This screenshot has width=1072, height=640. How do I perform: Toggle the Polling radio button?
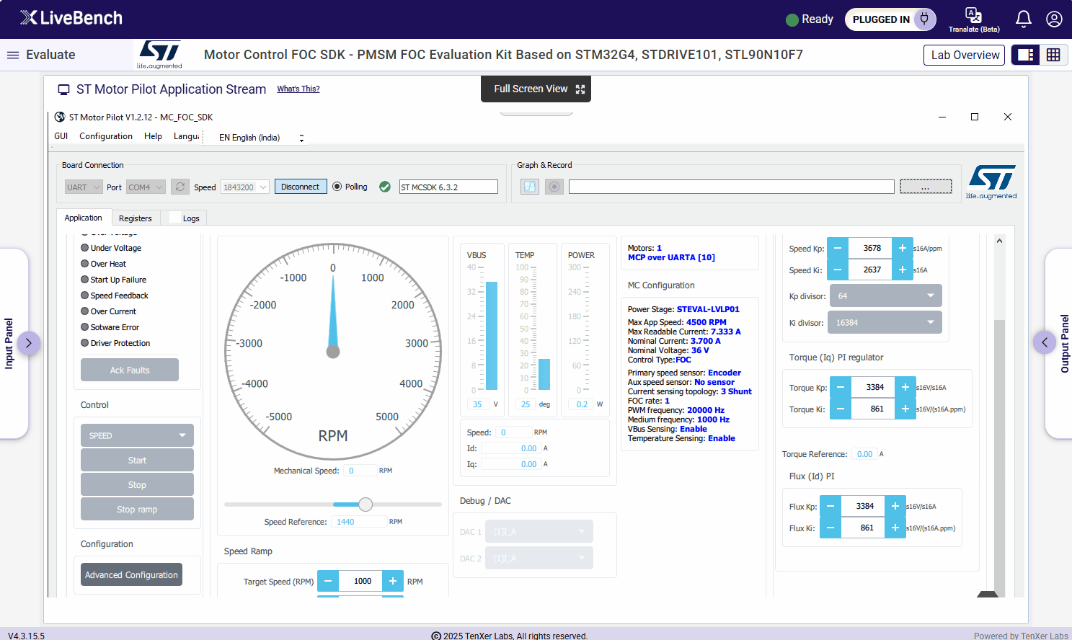pos(337,187)
